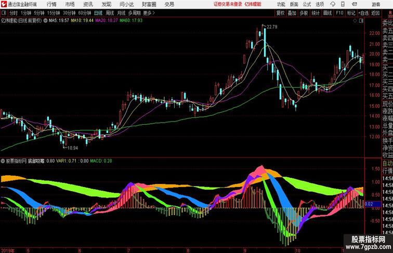Click the 底部吸筹 indicator name

pyautogui.click(x=36, y=161)
